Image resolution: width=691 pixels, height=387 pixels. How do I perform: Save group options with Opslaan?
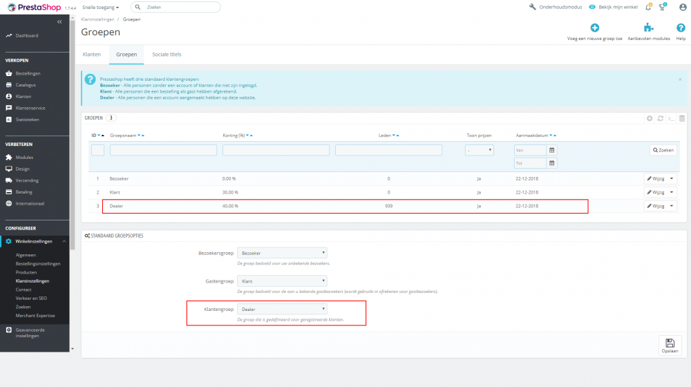[670, 346]
